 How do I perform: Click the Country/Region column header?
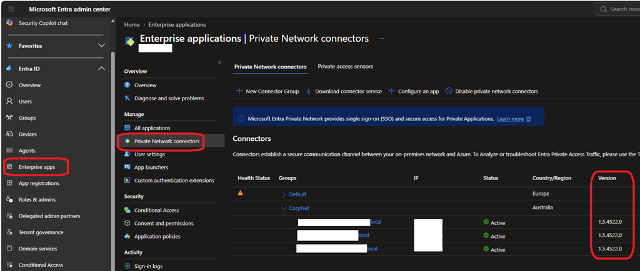[x=552, y=178]
